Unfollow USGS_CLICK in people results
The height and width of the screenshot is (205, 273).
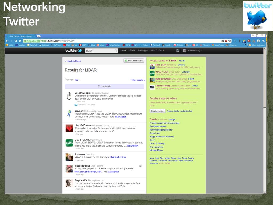(186, 72)
